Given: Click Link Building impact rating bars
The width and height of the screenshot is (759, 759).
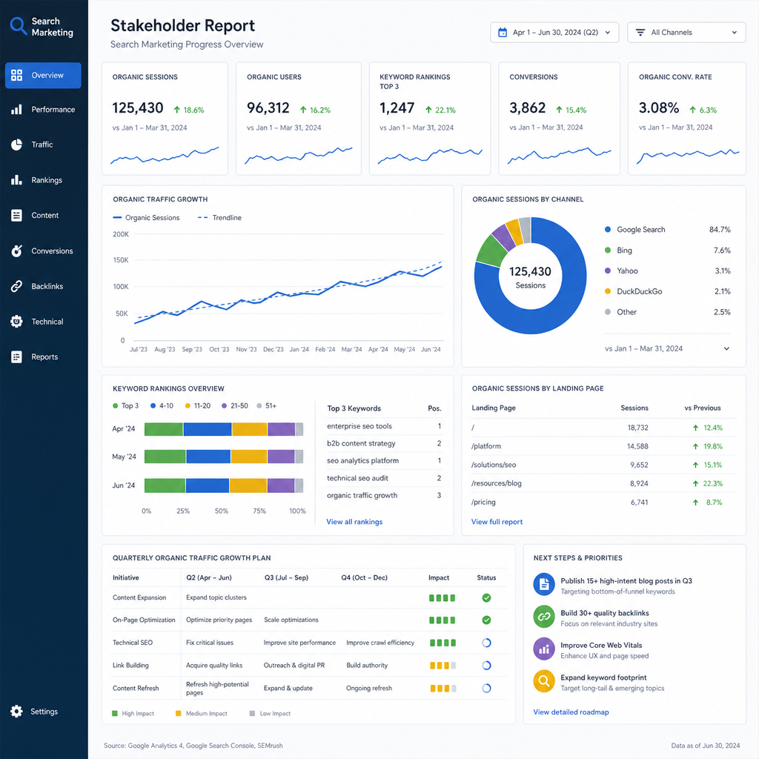Looking at the screenshot, I should coord(443,666).
